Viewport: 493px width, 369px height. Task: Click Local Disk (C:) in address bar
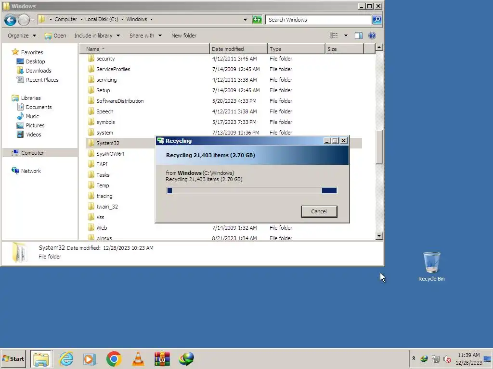click(102, 19)
